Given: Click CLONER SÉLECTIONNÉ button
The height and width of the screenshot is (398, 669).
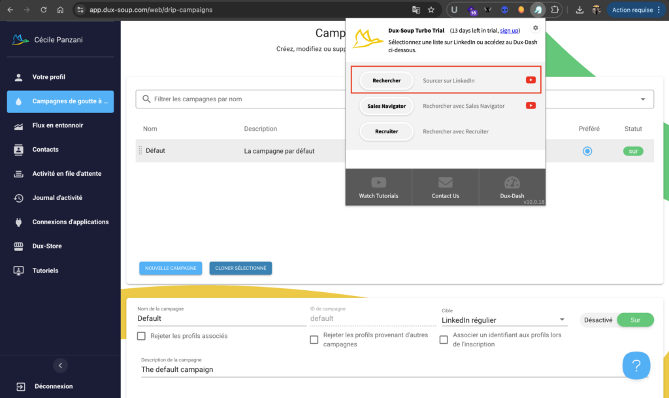Looking at the screenshot, I should point(240,269).
